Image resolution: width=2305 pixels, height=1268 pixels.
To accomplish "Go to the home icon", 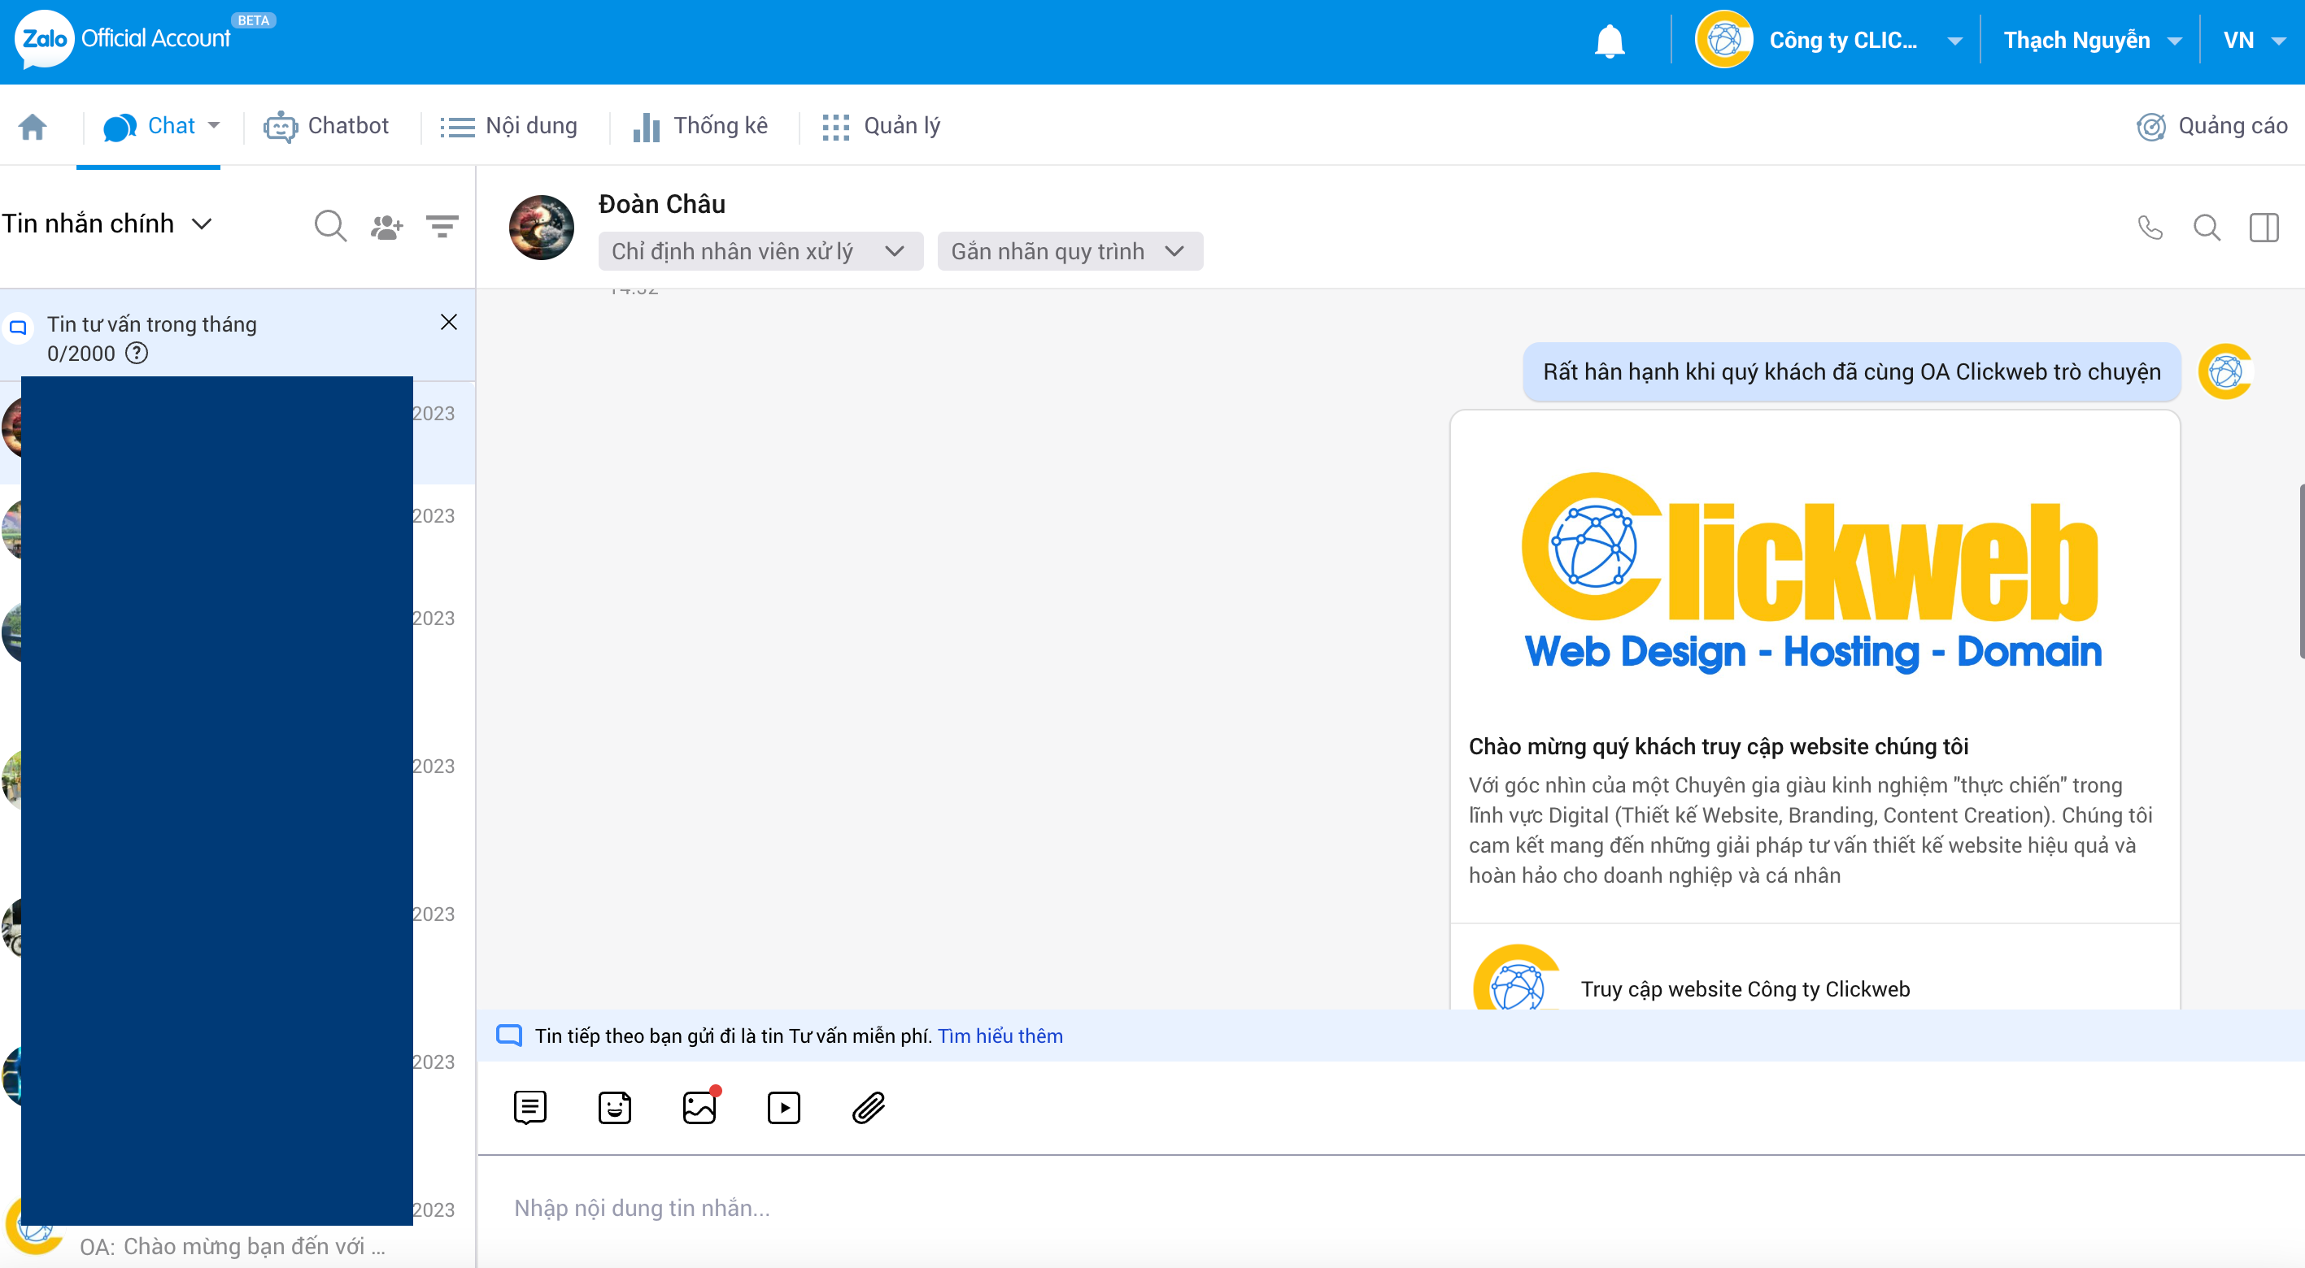I will point(33,126).
